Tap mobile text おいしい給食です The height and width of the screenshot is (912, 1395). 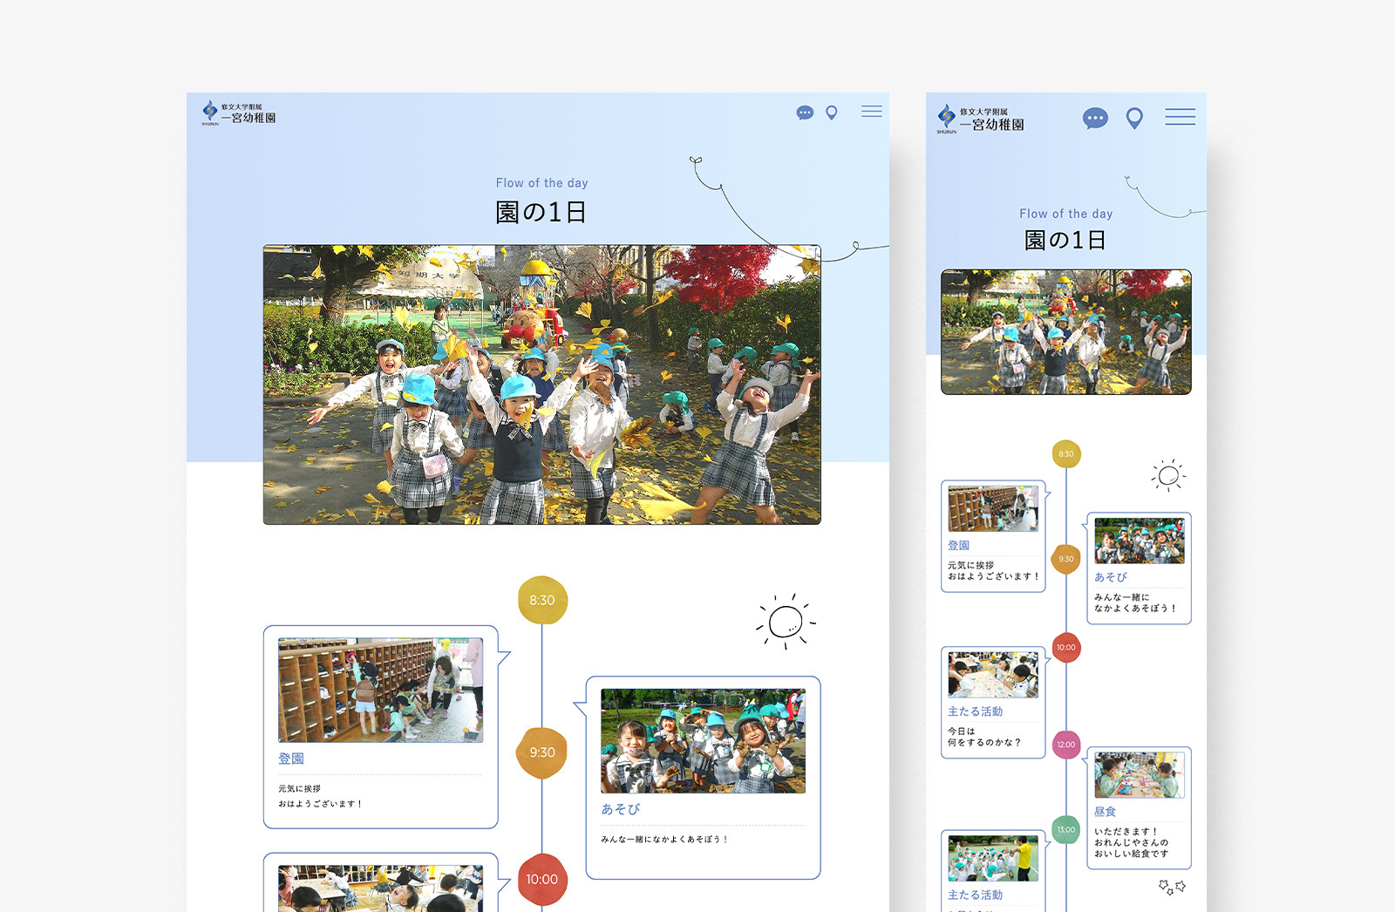[1132, 854]
